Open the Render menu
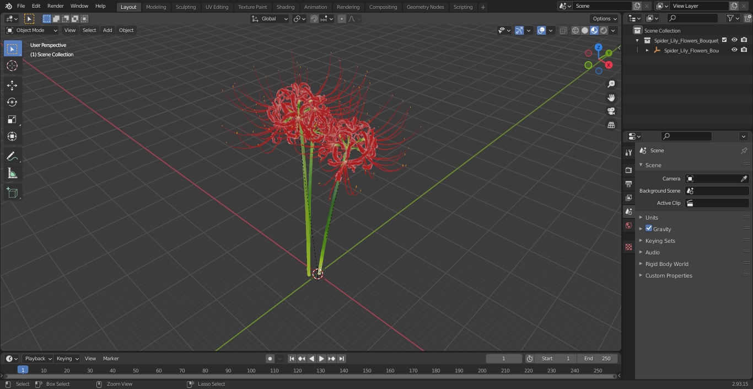Screen dimensions: 753x389 (55, 6)
